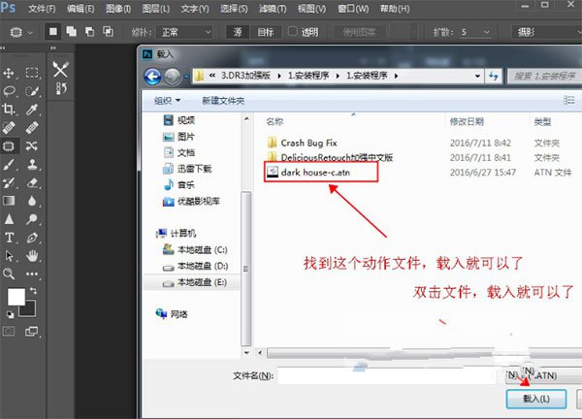Set patch mode to 源

click(238, 32)
